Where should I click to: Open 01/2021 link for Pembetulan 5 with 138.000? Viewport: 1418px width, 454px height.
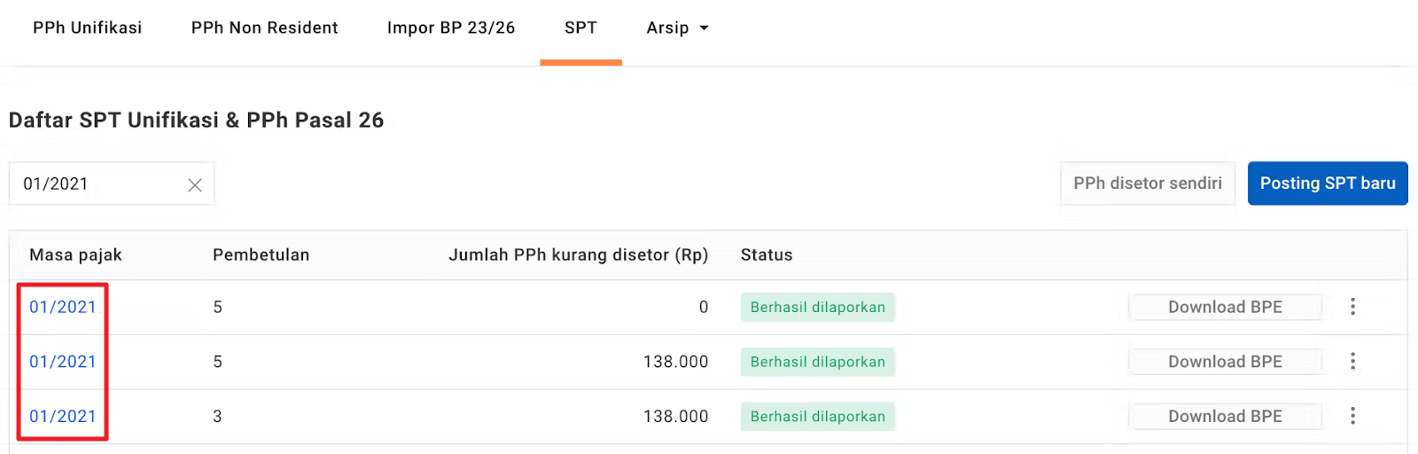[62, 362]
